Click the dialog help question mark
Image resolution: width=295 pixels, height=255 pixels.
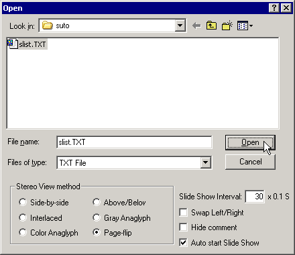pyautogui.click(x=274, y=8)
